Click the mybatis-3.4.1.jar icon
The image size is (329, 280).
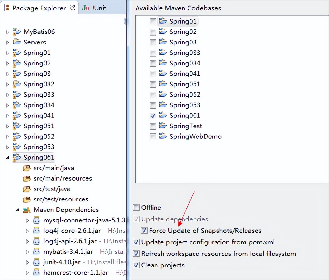(x=37, y=252)
